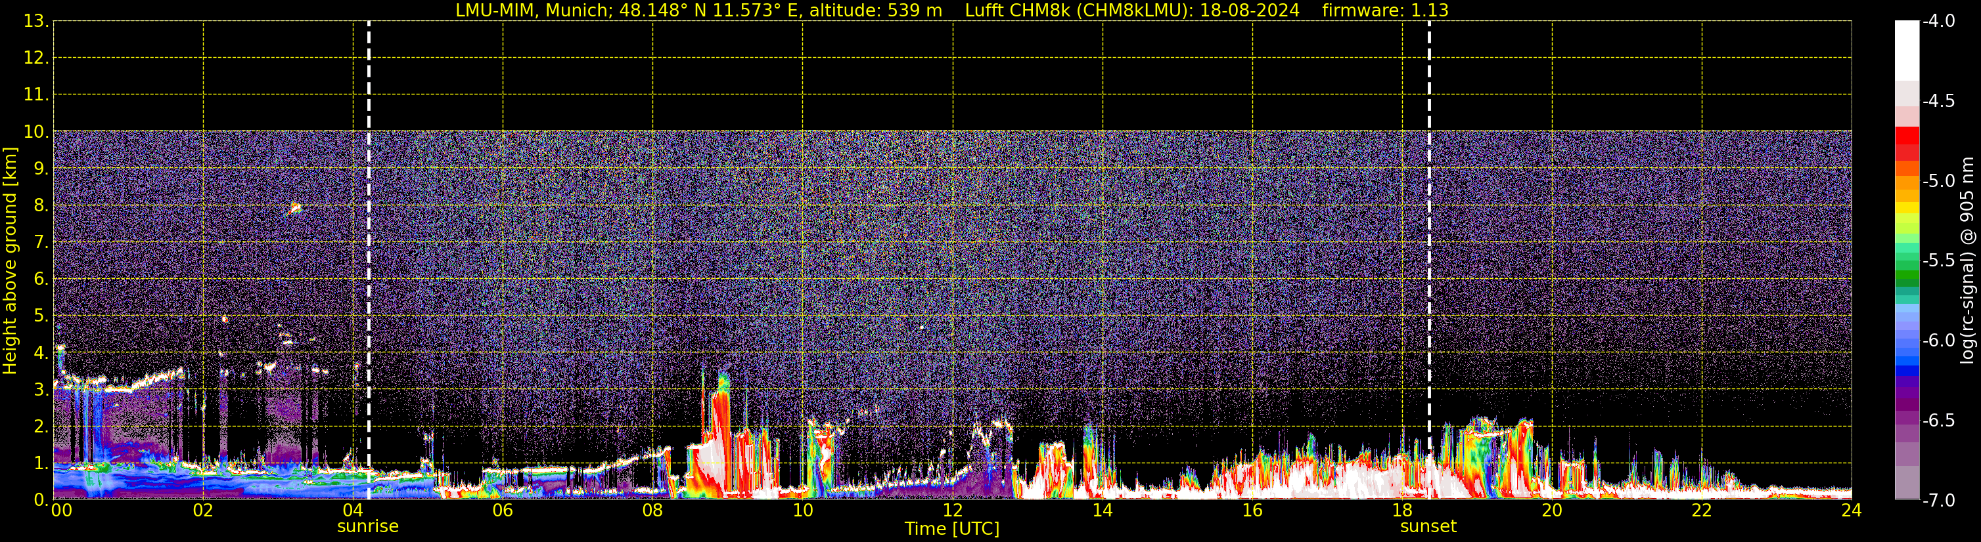The height and width of the screenshot is (542, 1981).
Task: Click the white dashed sunrise marker line
Action: coord(369,261)
